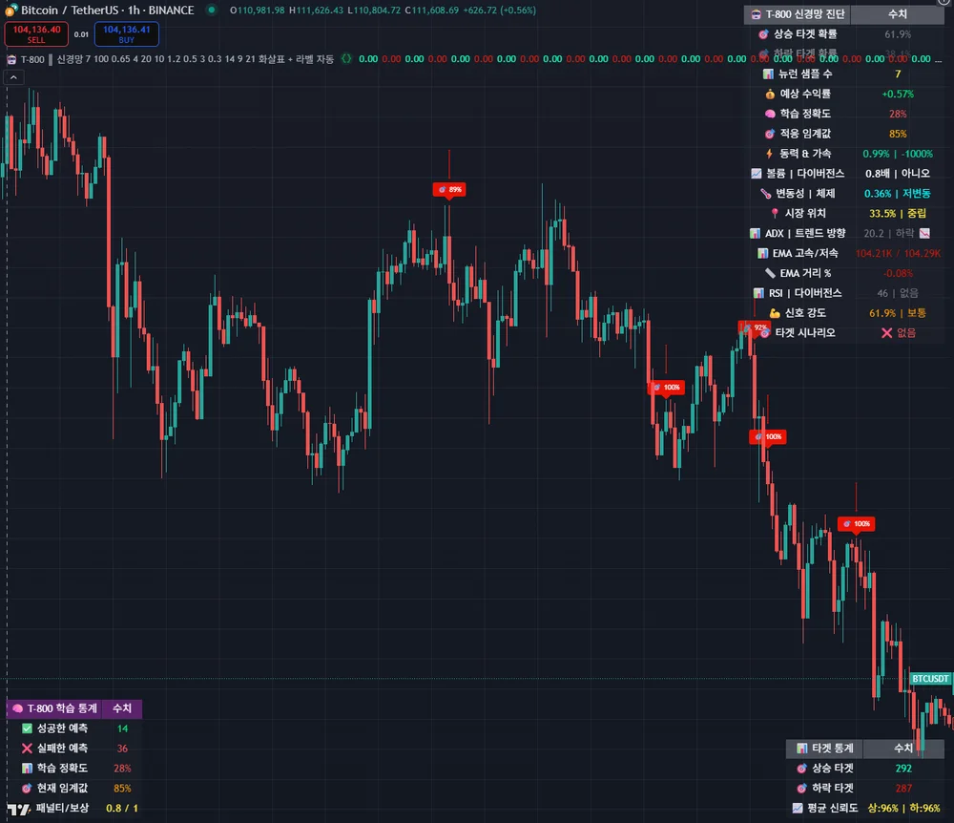The image size is (954, 823).
Task: Click the lot size 0.01 between Sell and Buy
Action: click(81, 34)
